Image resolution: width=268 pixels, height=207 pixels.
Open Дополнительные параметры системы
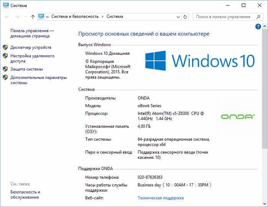(38, 80)
